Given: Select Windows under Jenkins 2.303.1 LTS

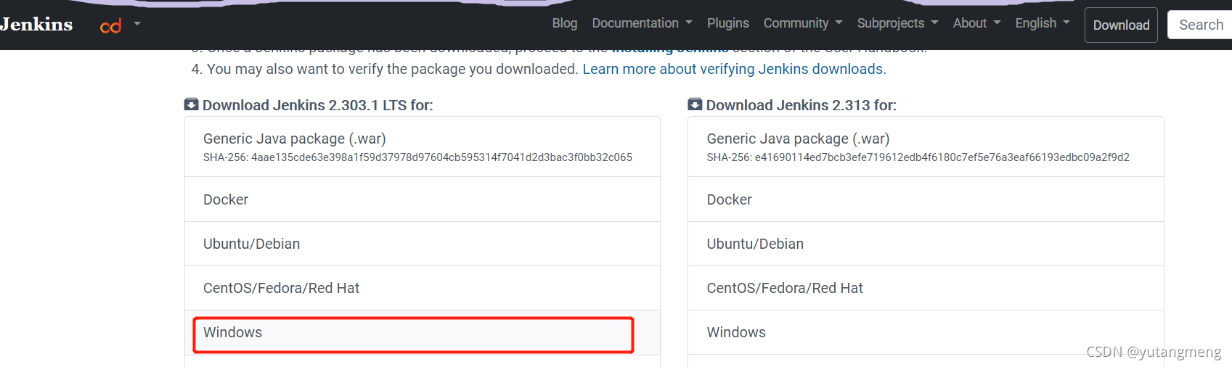Looking at the screenshot, I should click(423, 332).
